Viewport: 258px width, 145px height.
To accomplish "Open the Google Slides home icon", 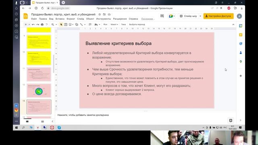I will 25,16.
